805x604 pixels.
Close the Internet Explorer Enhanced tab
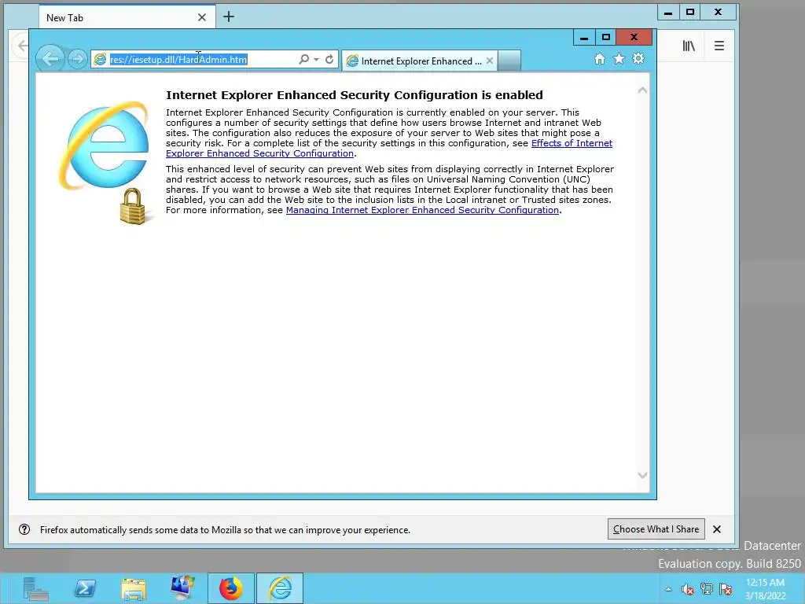coord(490,61)
